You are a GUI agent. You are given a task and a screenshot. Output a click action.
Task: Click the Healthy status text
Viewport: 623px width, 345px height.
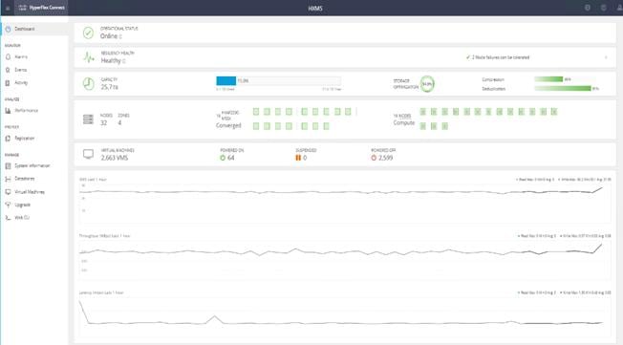point(111,61)
